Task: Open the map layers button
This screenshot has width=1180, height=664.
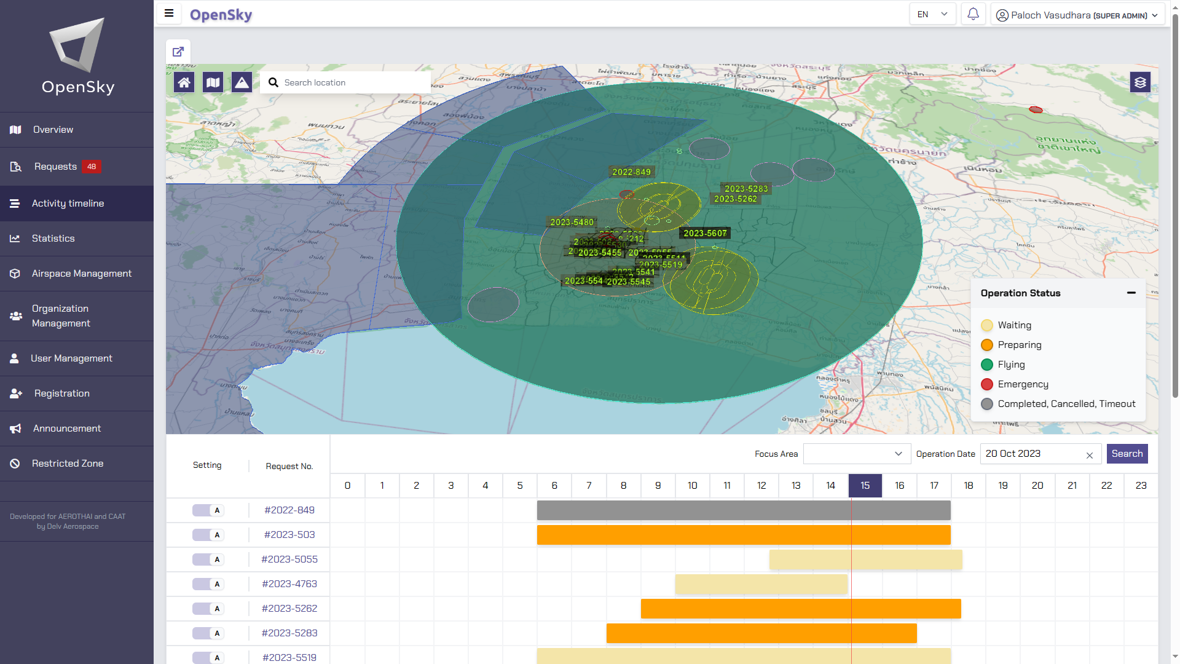Action: pos(1140,82)
